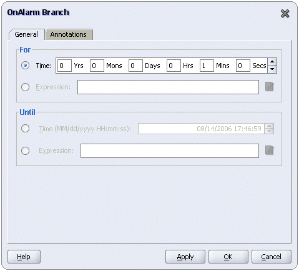This screenshot has width=299, height=271.
Task: Click the Apply button
Action: coord(185,257)
